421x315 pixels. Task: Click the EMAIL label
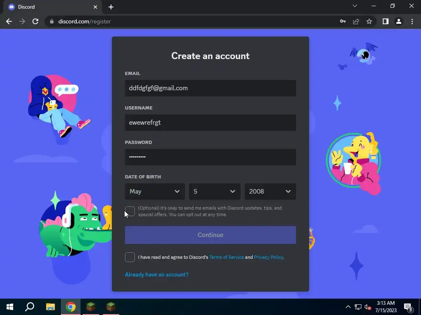point(132,73)
